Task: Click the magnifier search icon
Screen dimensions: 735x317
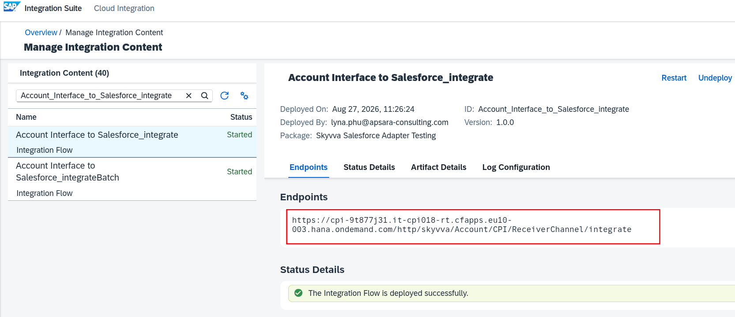Action: [204, 96]
